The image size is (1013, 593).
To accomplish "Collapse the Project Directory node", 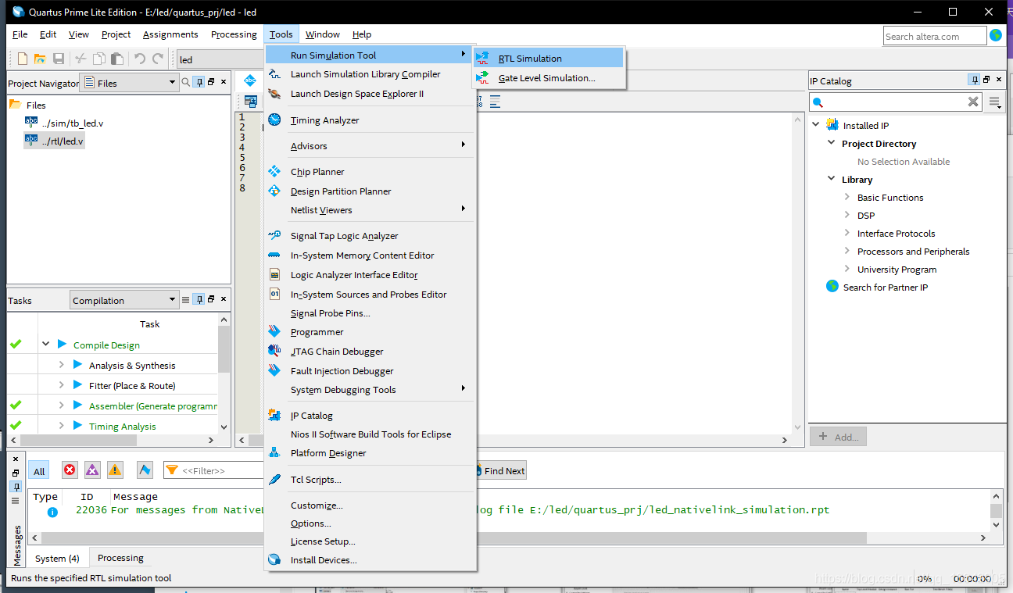I will pos(832,143).
